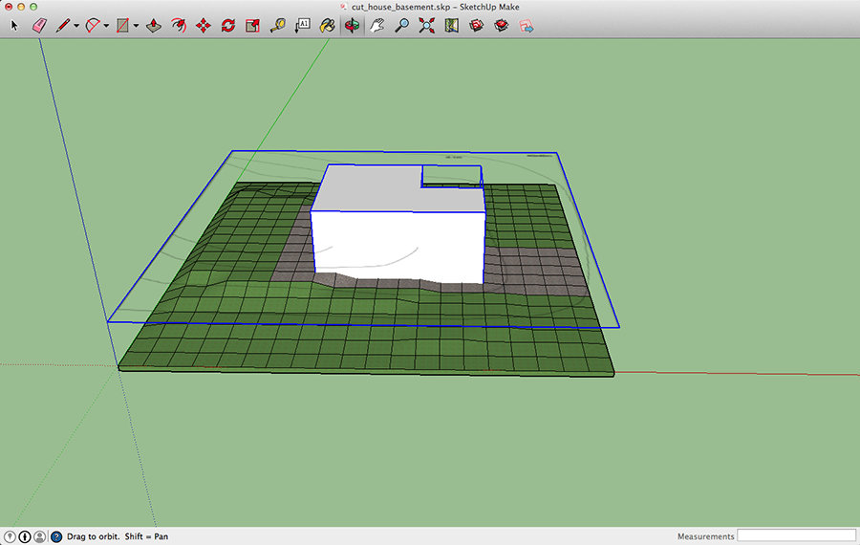Choose the Select arrow tool
Screen dimensions: 860x545
pyautogui.click(x=14, y=25)
